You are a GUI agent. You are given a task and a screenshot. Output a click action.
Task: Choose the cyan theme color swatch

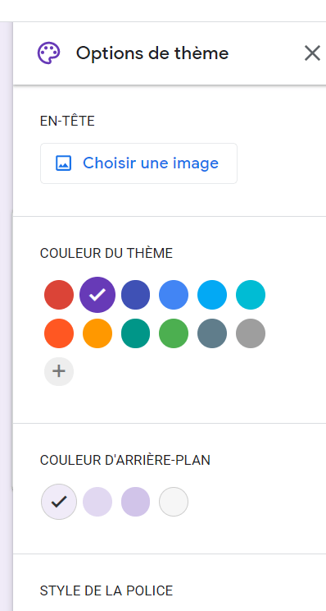pyautogui.click(x=251, y=295)
